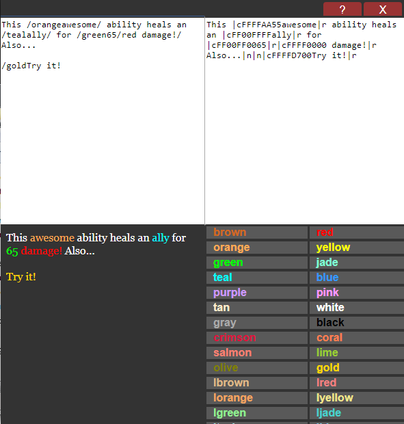Insert the crimson color tag
The height and width of the screenshot is (424, 404).
pos(257,338)
